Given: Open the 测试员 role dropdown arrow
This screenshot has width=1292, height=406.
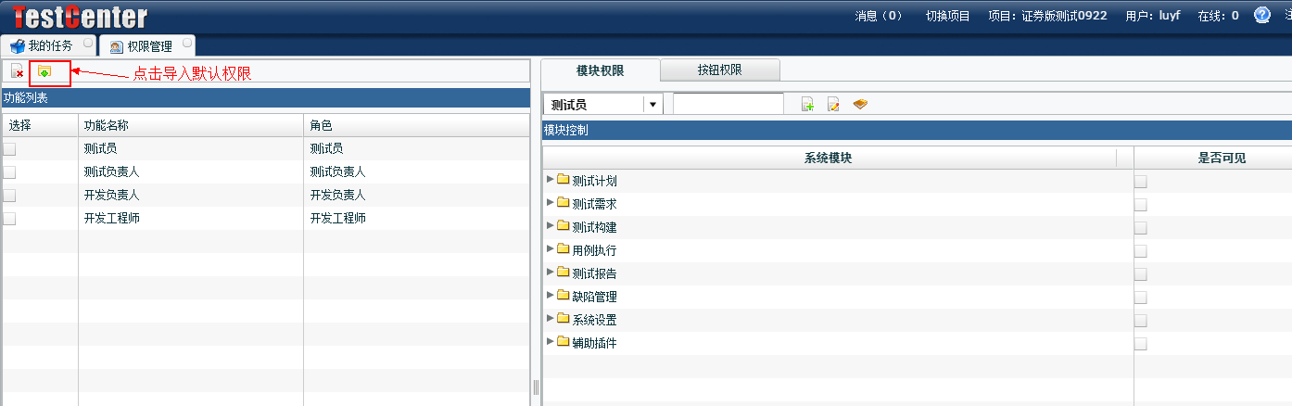Looking at the screenshot, I should coord(653,105).
